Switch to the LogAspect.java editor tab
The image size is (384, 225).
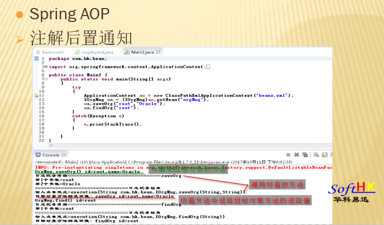click(94, 52)
